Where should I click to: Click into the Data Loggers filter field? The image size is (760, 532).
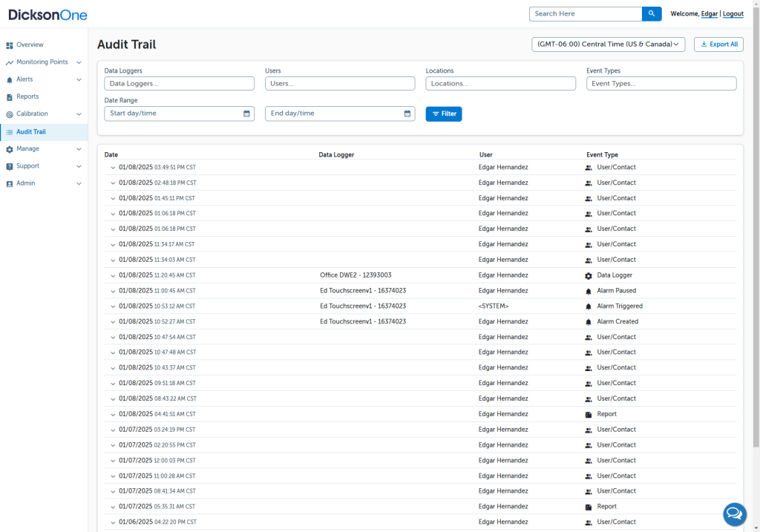coord(179,84)
